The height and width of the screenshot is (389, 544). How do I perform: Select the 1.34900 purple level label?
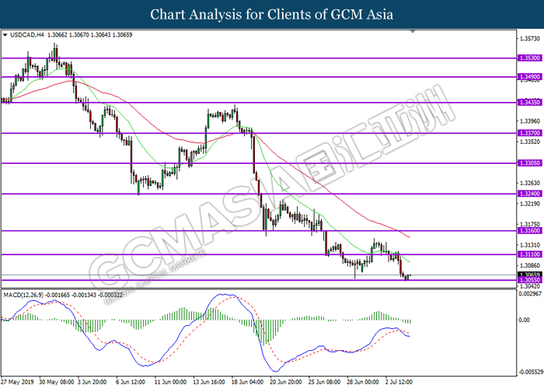pyautogui.click(x=529, y=76)
